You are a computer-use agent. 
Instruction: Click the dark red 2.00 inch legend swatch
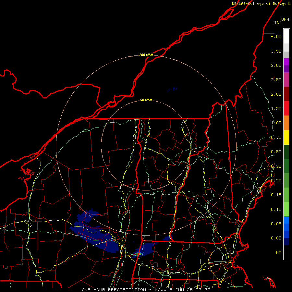tap(286, 94)
